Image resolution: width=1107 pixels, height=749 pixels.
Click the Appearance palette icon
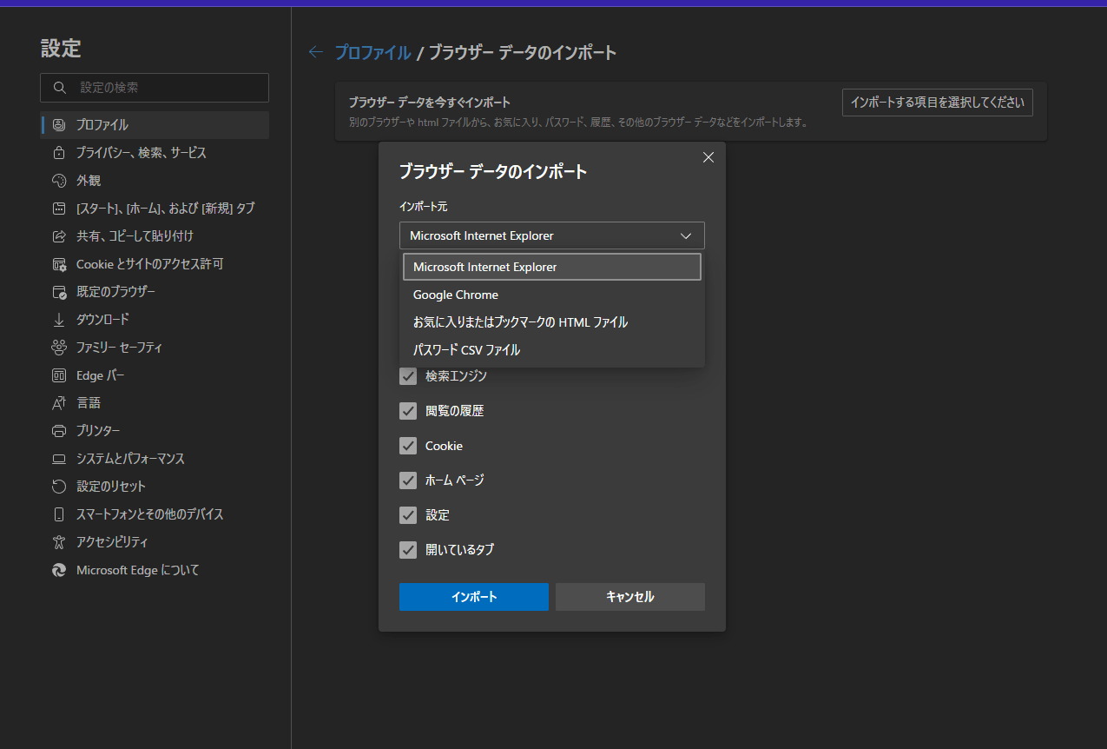(x=59, y=181)
